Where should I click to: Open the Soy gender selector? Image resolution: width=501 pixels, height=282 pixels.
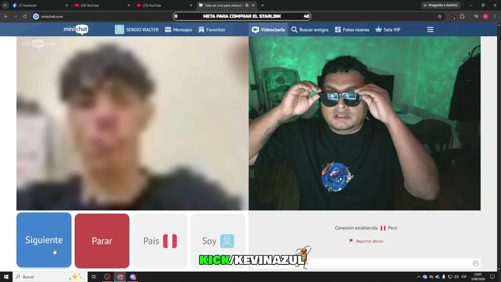pos(218,241)
